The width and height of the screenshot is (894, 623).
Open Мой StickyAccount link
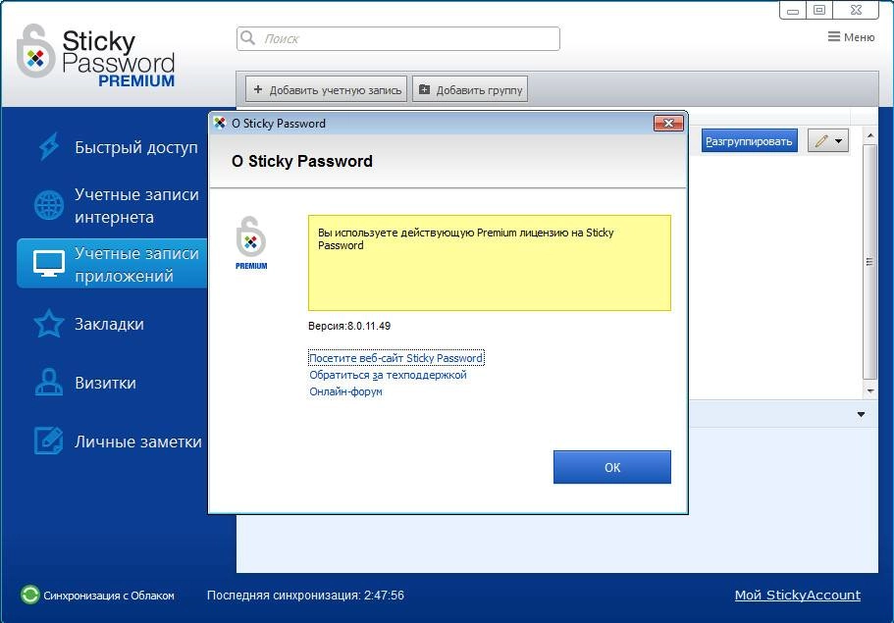[797, 596]
